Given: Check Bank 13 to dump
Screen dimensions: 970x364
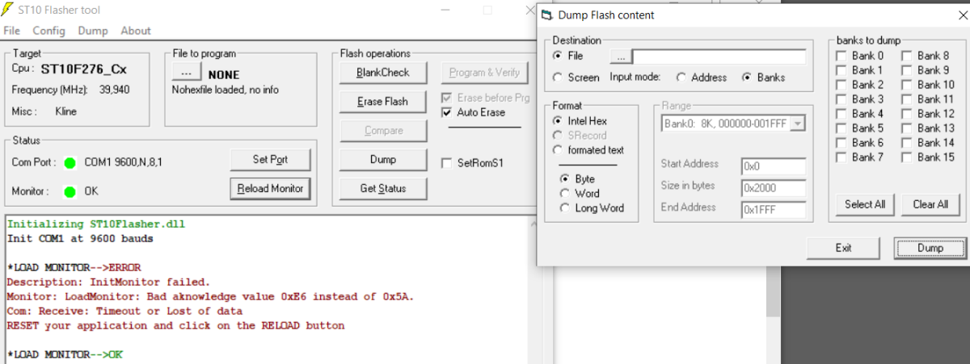Looking at the screenshot, I should click(x=907, y=128).
